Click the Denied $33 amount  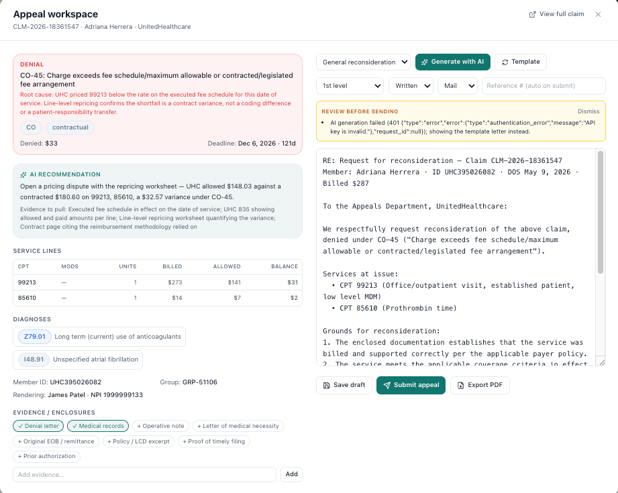pos(39,144)
